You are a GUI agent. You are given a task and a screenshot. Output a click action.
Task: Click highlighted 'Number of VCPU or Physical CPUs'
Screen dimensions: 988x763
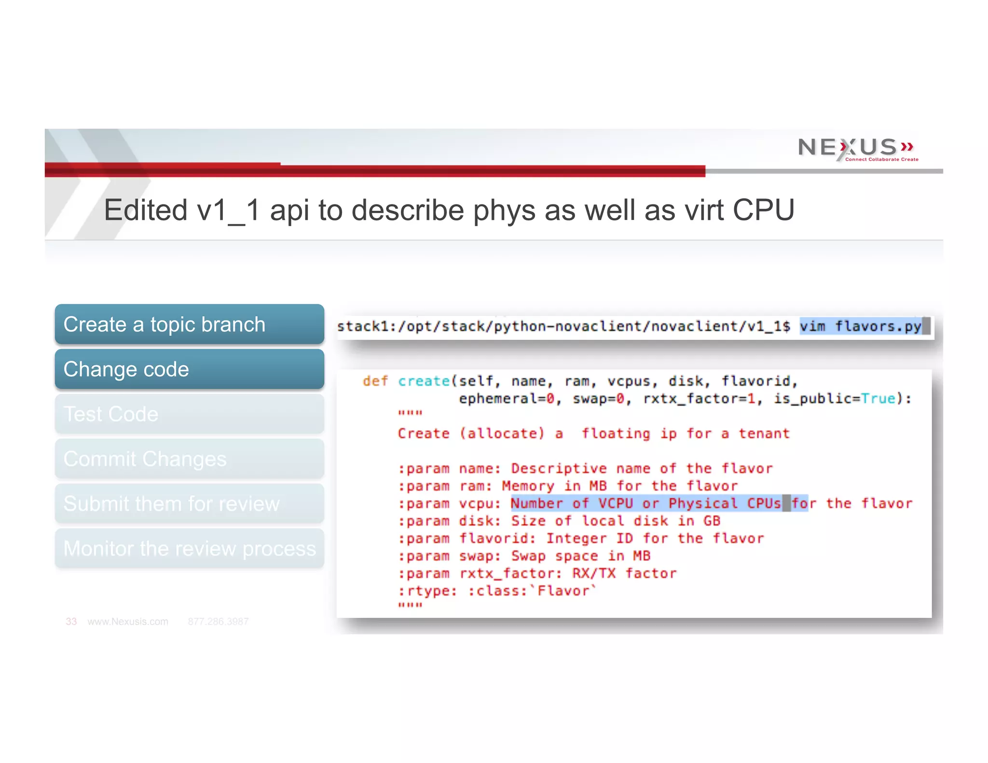[646, 504]
